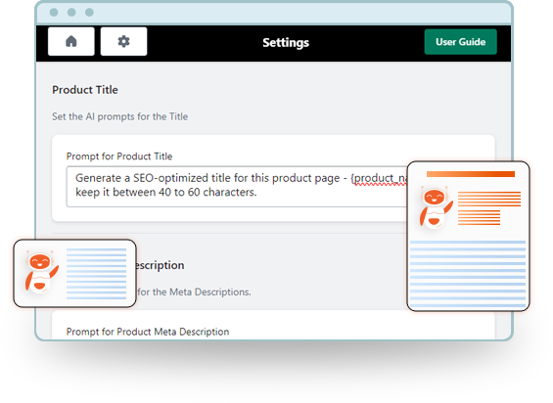Screen dimensions: 553x403
Task: Open the tall robot document card
Action: [469, 237]
